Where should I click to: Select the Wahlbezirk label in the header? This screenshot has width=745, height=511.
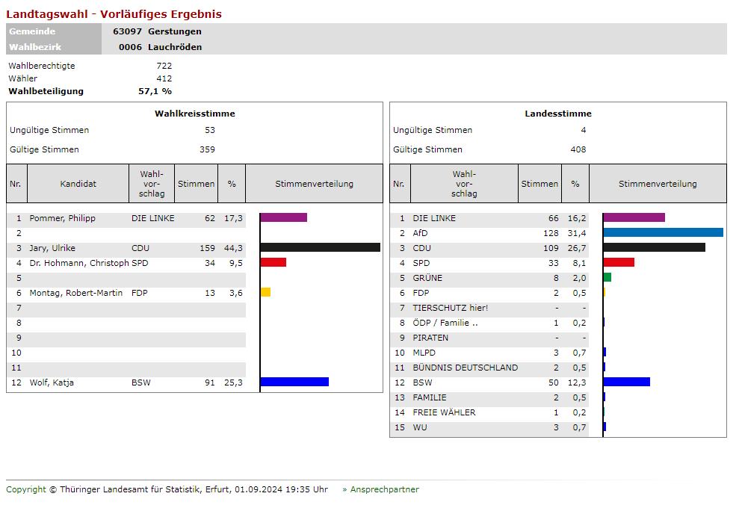click(x=35, y=47)
